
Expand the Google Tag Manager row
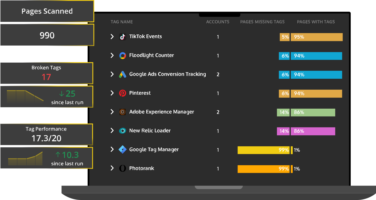[x=112, y=150]
